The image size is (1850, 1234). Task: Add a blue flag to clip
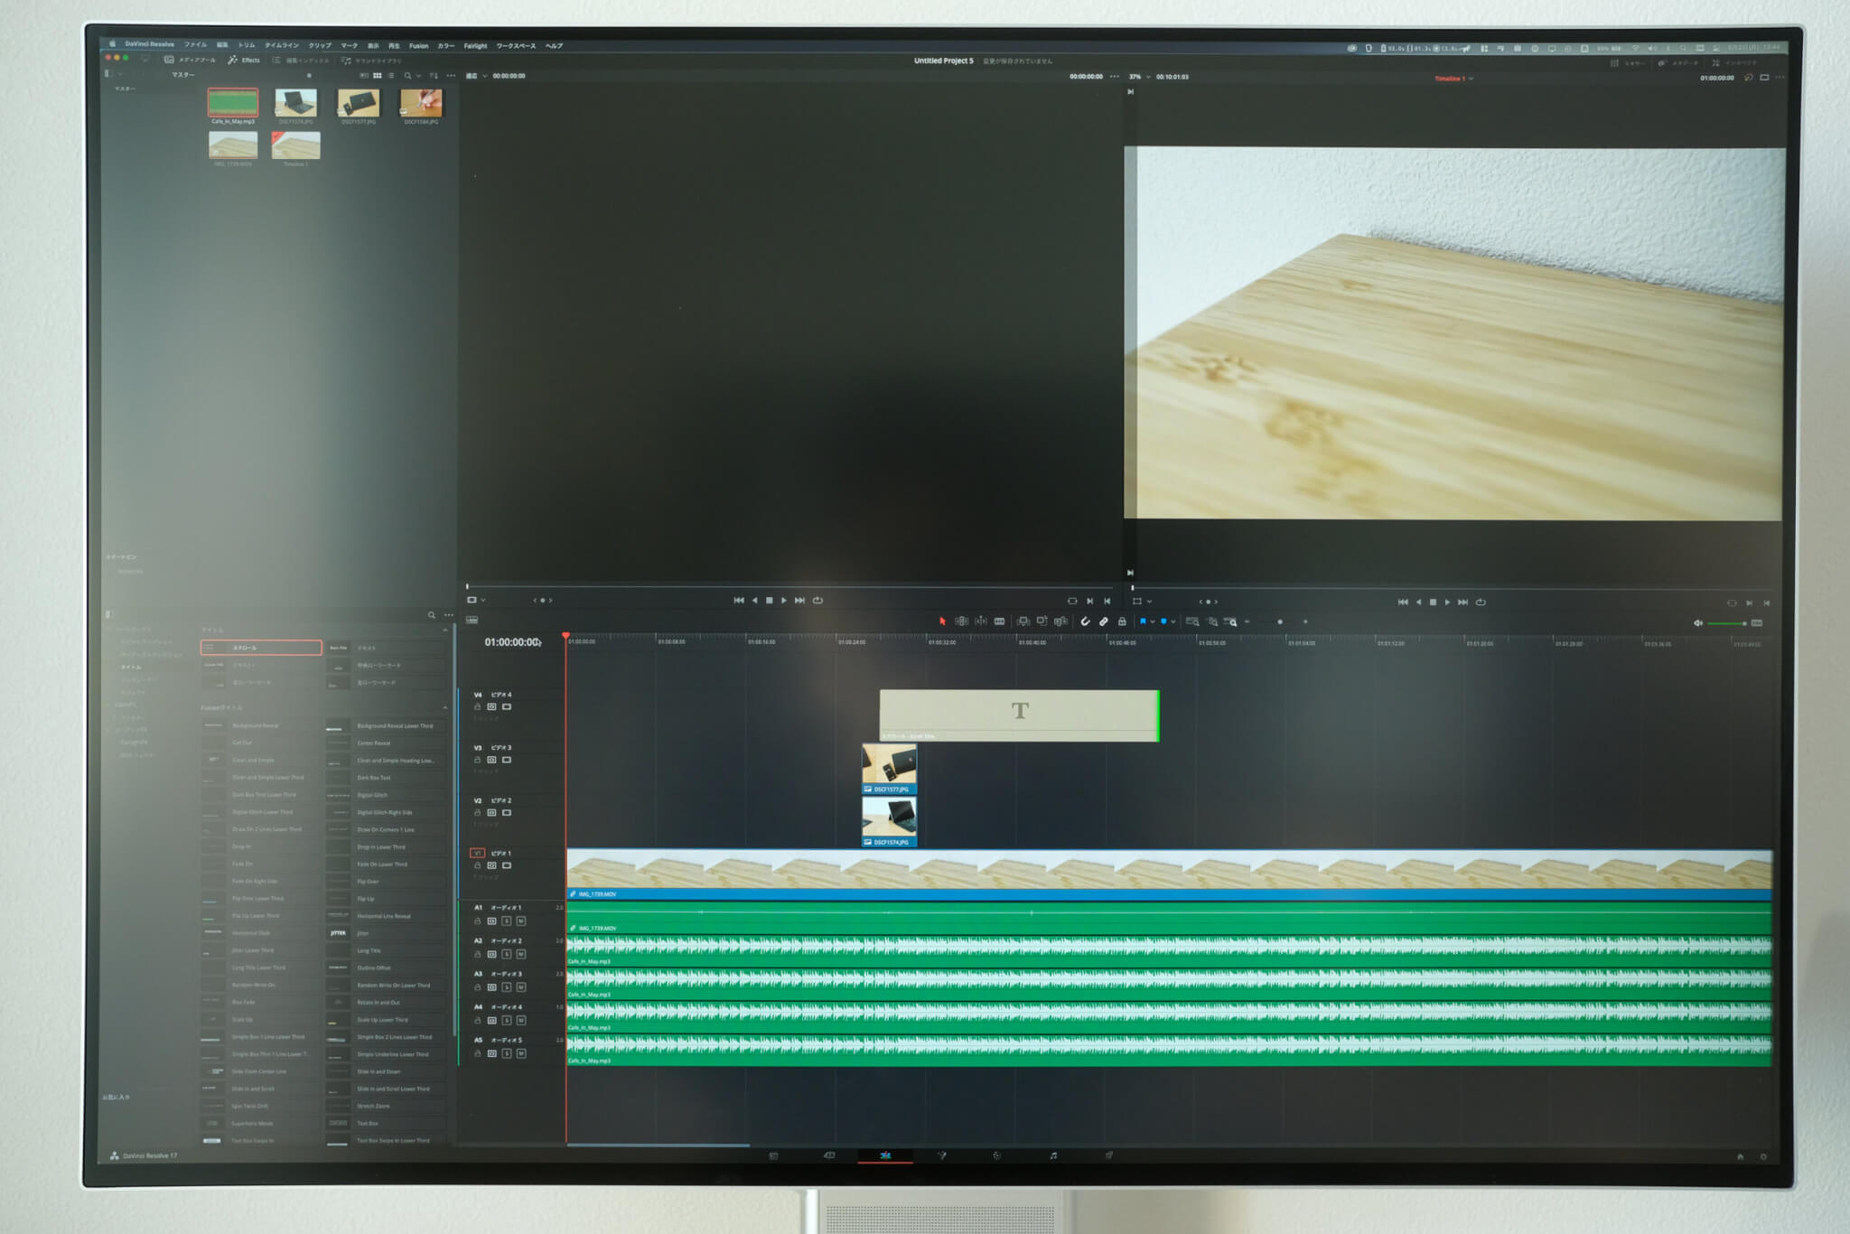click(x=1143, y=622)
